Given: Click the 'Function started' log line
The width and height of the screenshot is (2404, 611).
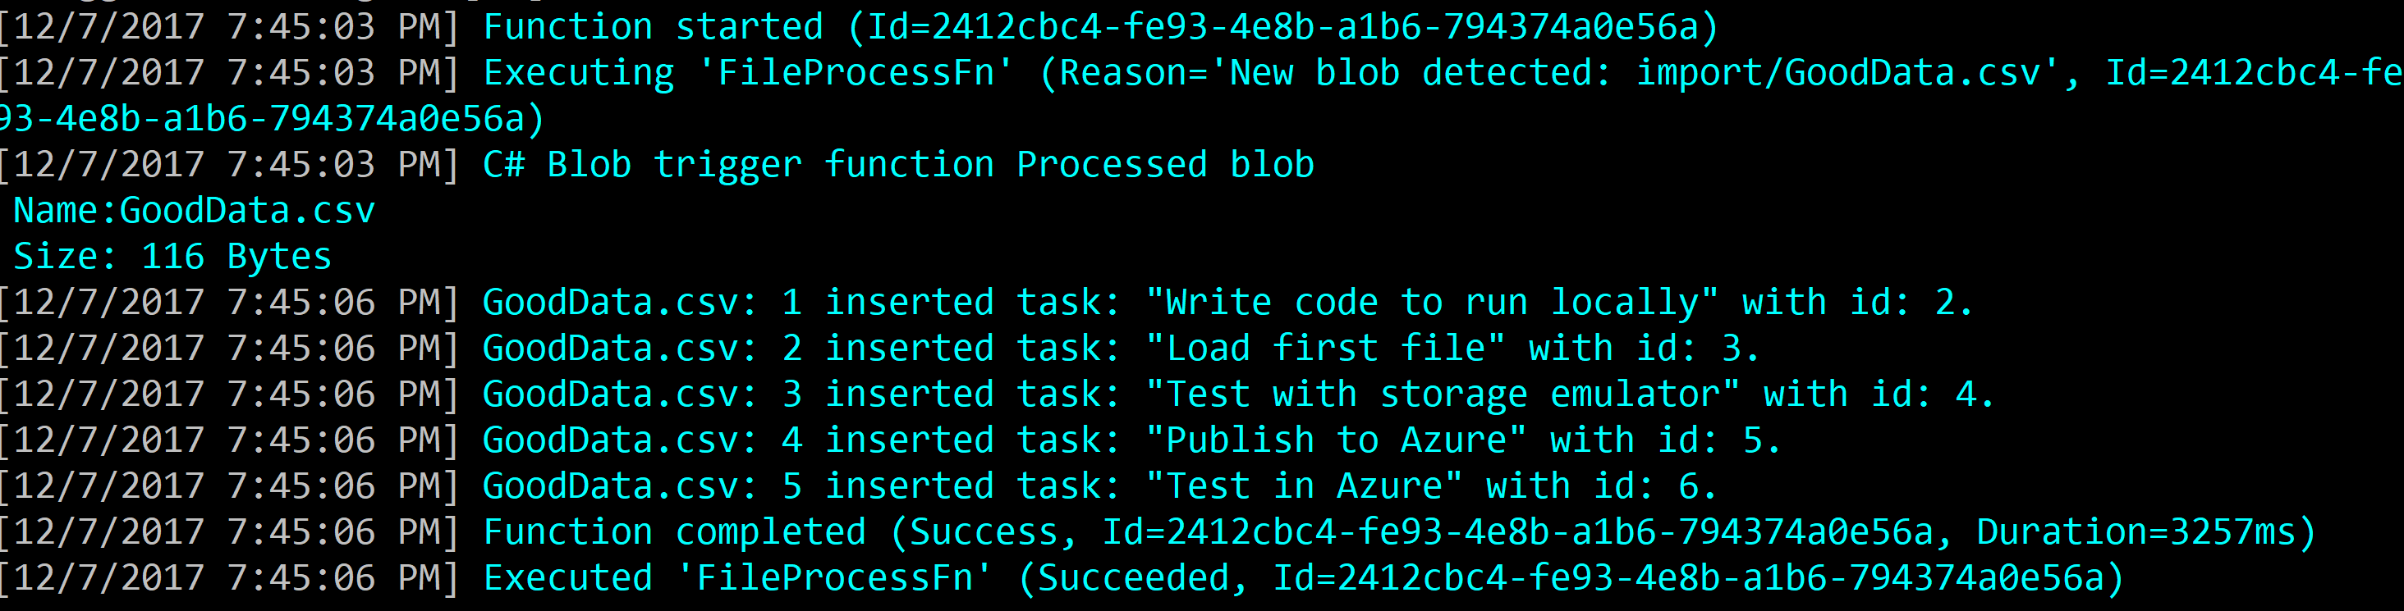Looking at the screenshot, I should 859,26.
